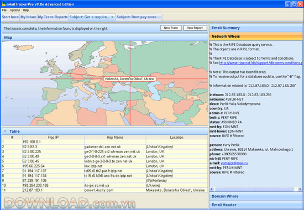
Task: Close the 'Subject: Get a require...' tab
Action: 112,17
